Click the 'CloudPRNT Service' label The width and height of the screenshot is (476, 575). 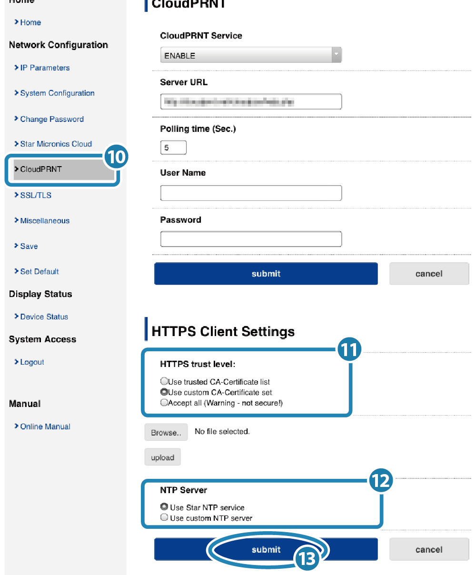(201, 36)
